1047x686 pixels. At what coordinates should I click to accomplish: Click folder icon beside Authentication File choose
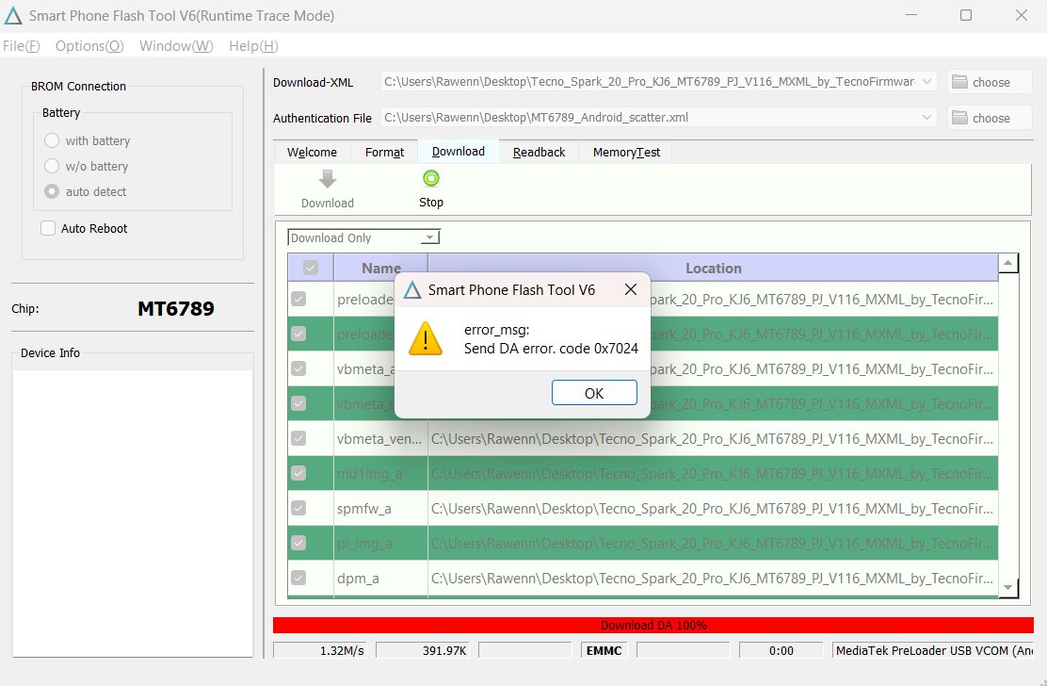click(959, 118)
